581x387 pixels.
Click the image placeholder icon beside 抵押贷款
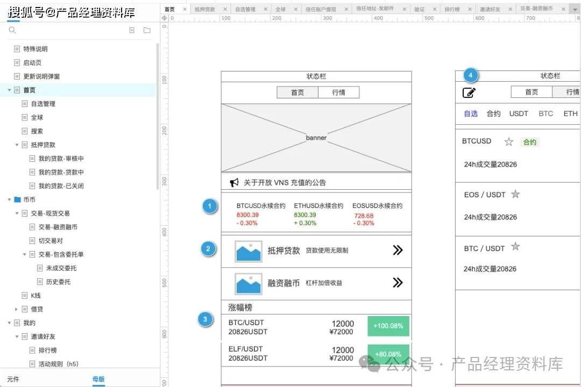[x=247, y=250]
